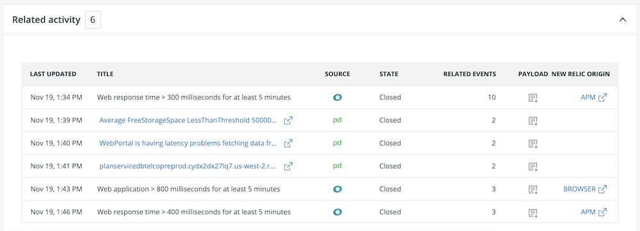Click the RELATED EVENTS column header
Viewport: 640px width, 231px height.
[x=470, y=74]
